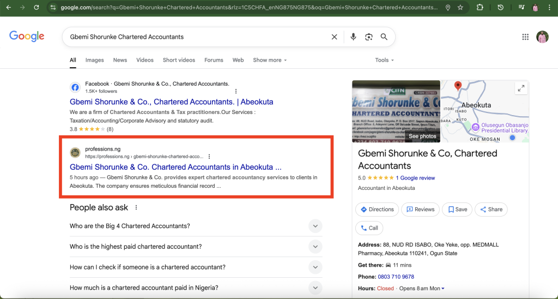
Task: Switch to the Videos tab
Action: (145, 60)
